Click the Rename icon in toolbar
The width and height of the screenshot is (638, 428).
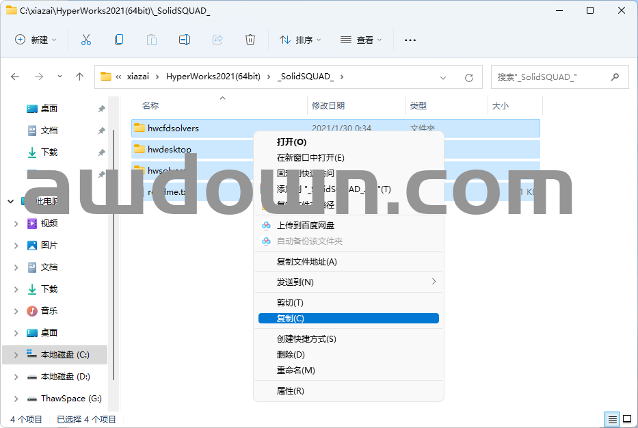[x=185, y=40]
